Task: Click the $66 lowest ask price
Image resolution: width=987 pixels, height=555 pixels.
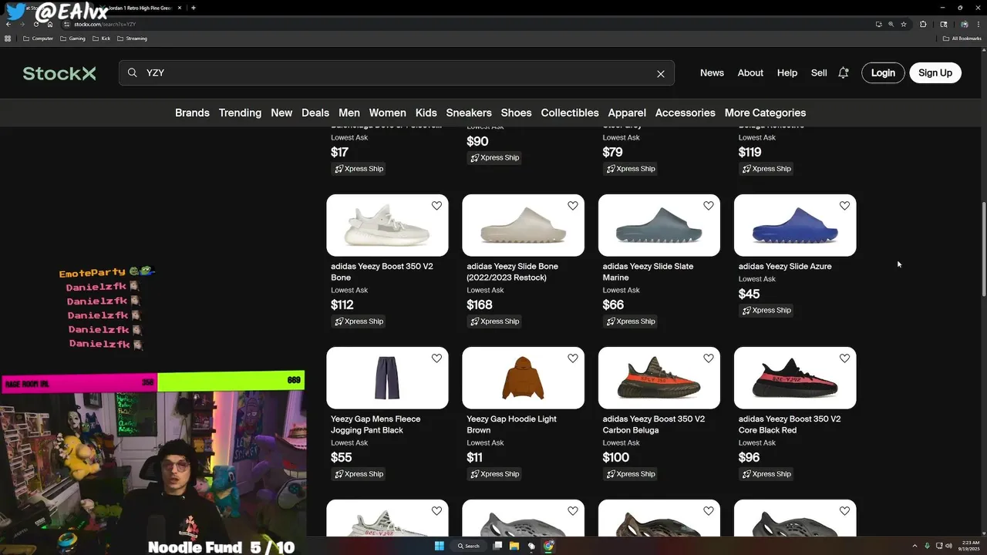Action: [613, 304]
